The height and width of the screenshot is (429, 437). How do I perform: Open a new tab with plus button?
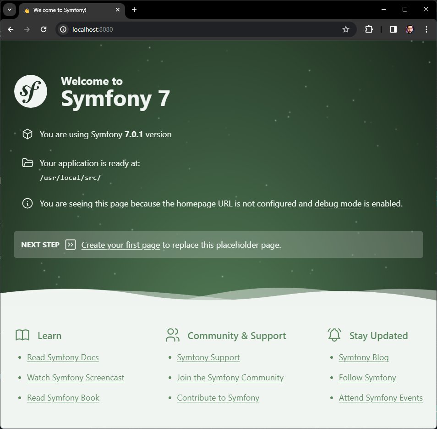pyautogui.click(x=134, y=10)
